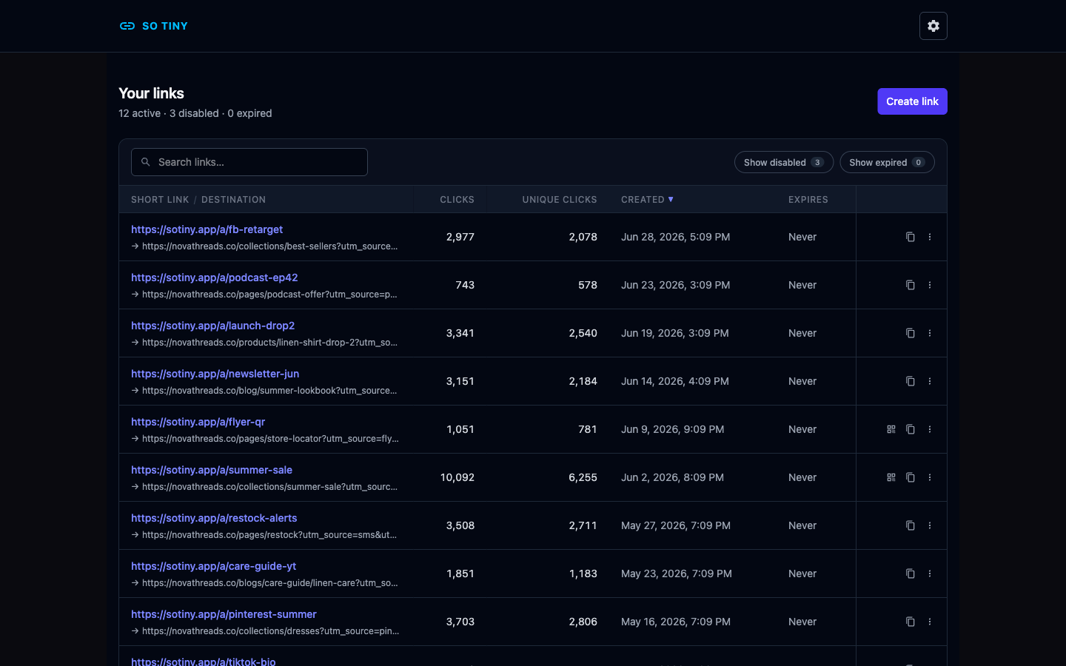This screenshot has width=1066, height=666.
Task: Sort by the Created column header
Action: (x=647, y=200)
